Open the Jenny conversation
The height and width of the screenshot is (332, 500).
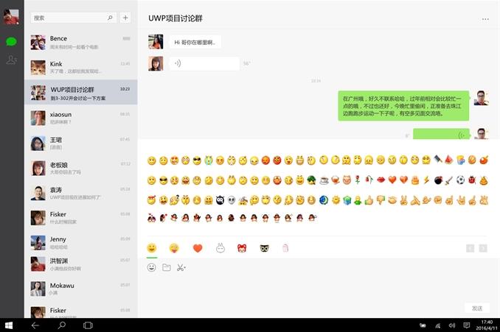pyautogui.click(x=81, y=242)
